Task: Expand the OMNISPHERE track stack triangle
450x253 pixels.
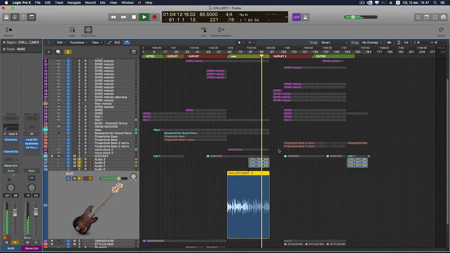Action: point(52,241)
